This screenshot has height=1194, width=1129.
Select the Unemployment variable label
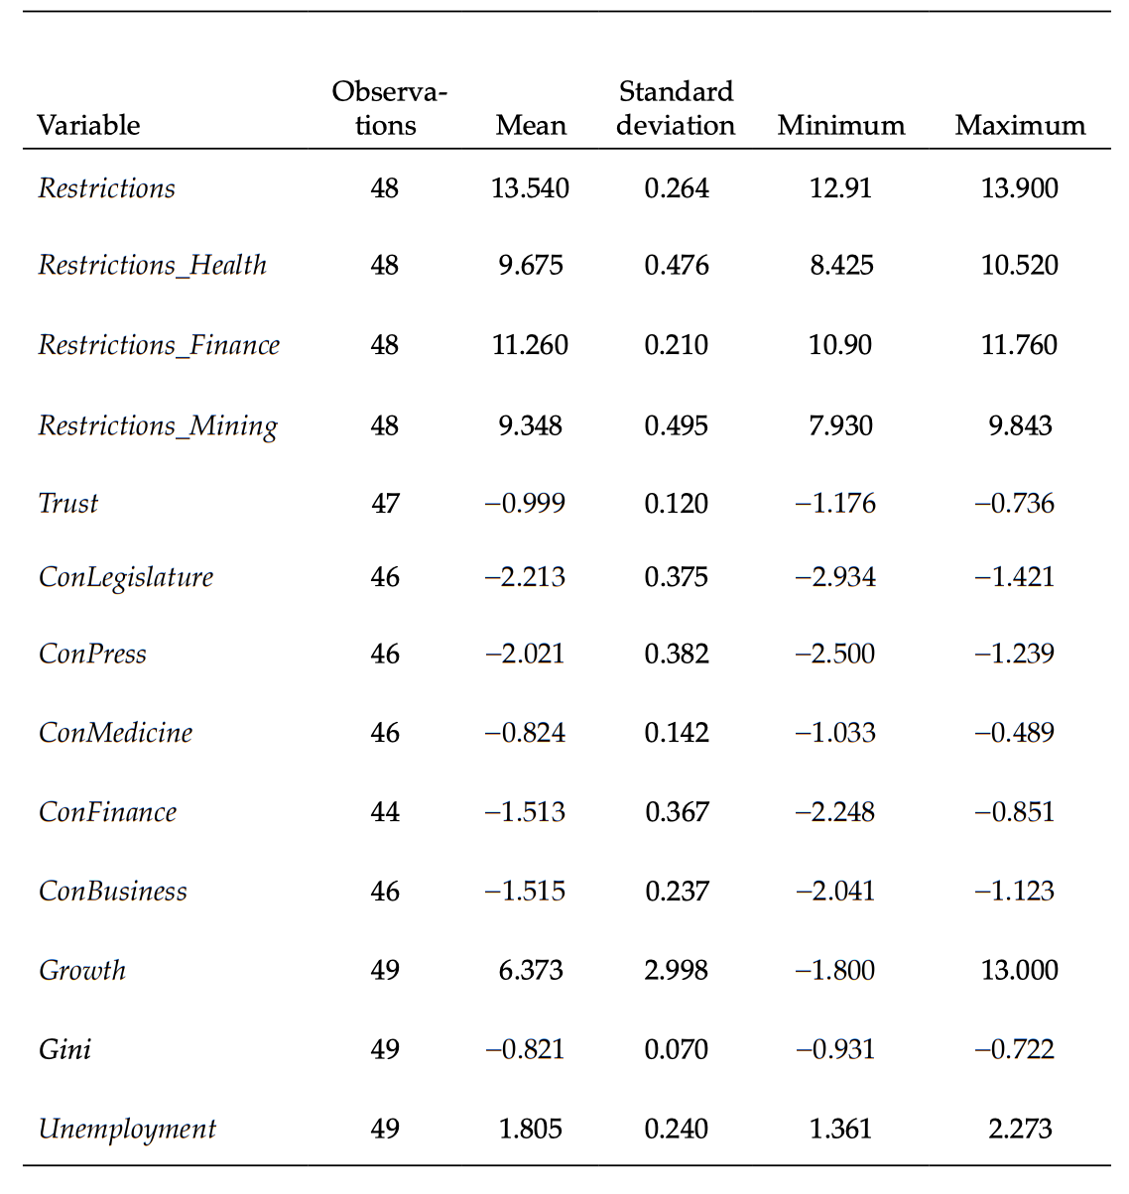[127, 1129]
